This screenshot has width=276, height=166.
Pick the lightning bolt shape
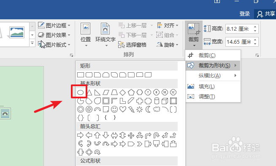pos(131,109)
